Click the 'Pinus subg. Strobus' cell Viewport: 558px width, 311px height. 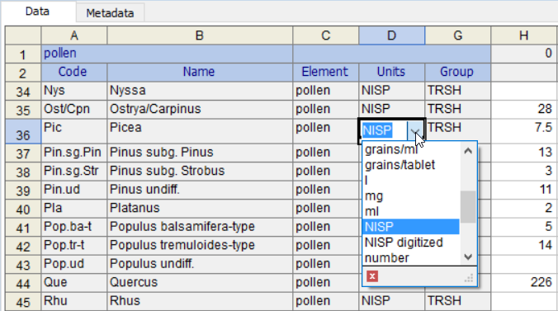tap(200, 172)
